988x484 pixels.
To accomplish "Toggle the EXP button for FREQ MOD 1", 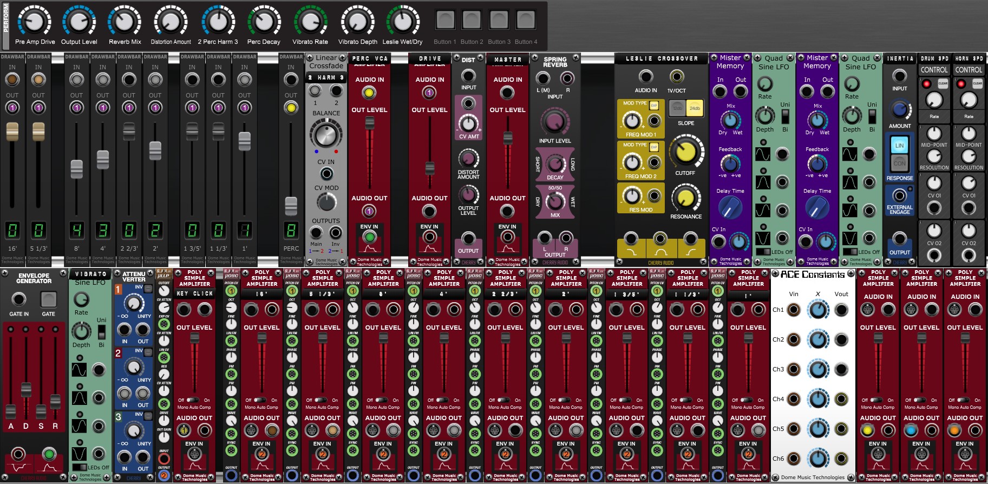I will [x=654, y=106].
